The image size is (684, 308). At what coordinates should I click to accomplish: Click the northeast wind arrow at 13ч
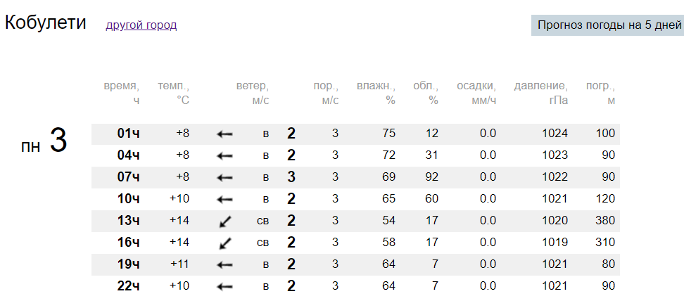tap(225, 222)
